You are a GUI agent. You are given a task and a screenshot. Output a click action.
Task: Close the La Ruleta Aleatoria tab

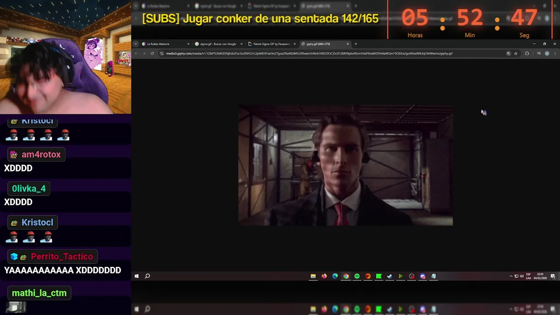coord(189,44)
